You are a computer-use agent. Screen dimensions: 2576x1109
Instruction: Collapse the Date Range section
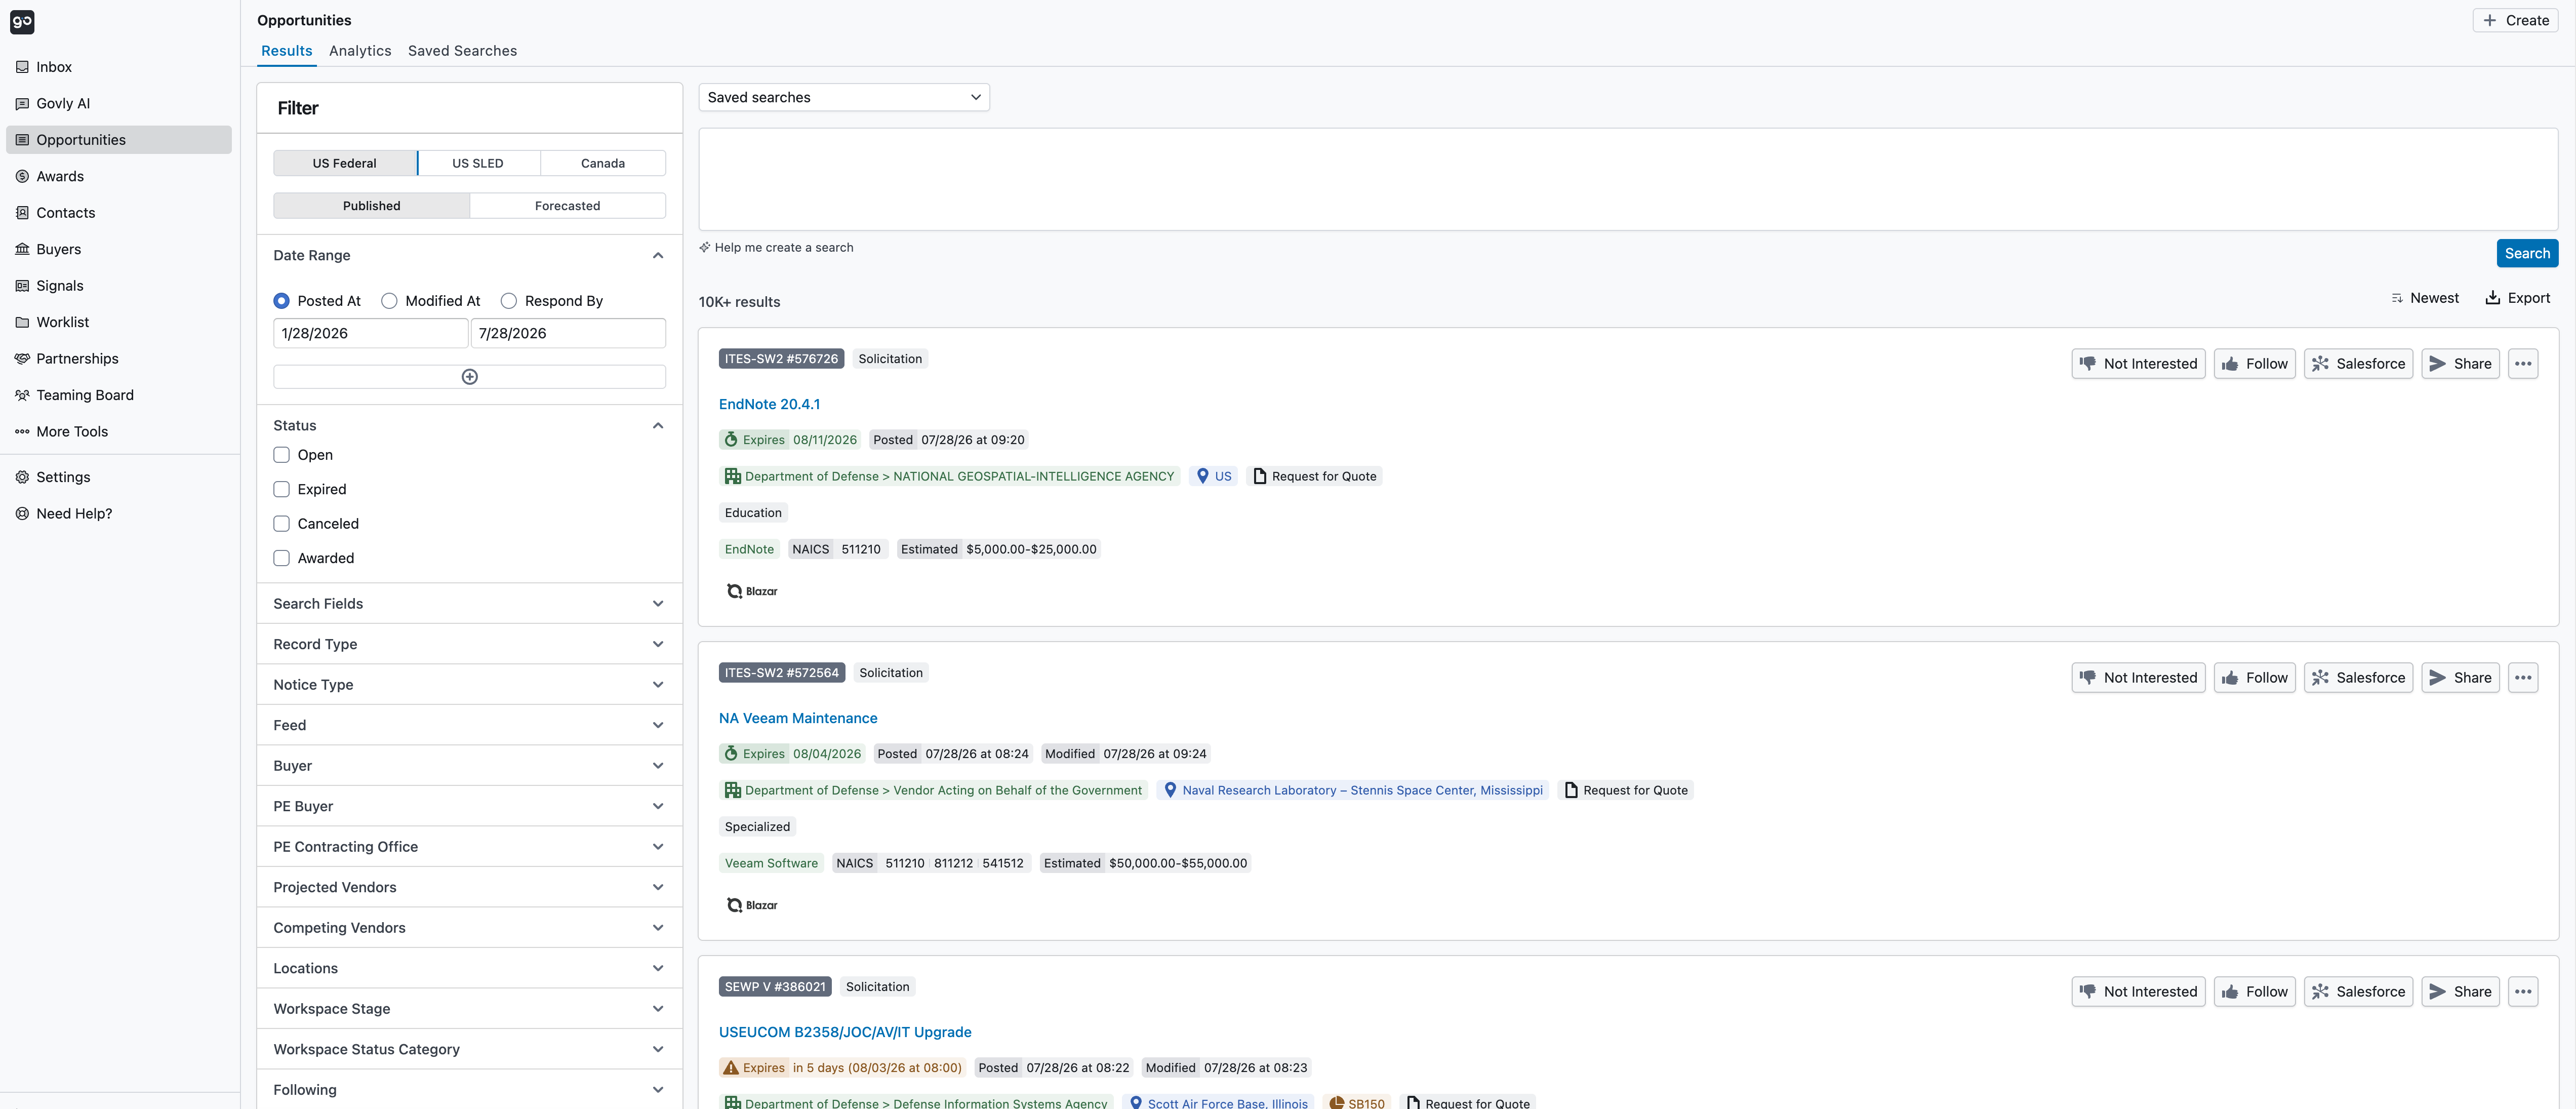658,256
